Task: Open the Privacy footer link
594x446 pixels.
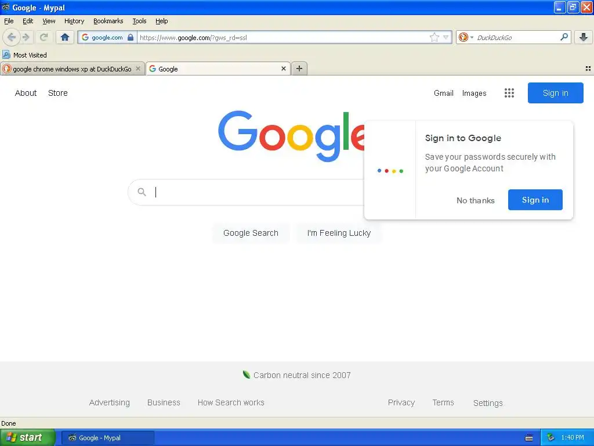Action: coord(401,402)
